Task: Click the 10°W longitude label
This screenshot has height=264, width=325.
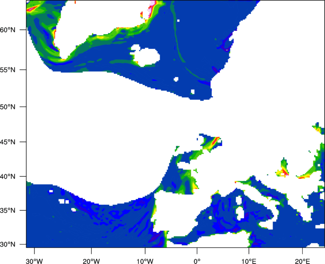Action: 145,261
